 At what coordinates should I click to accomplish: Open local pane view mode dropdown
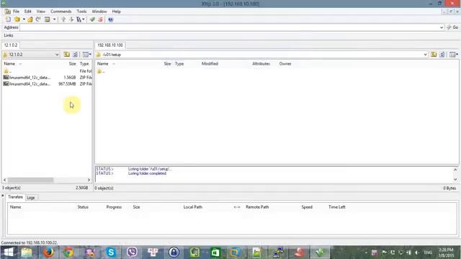tap(86, 55)
